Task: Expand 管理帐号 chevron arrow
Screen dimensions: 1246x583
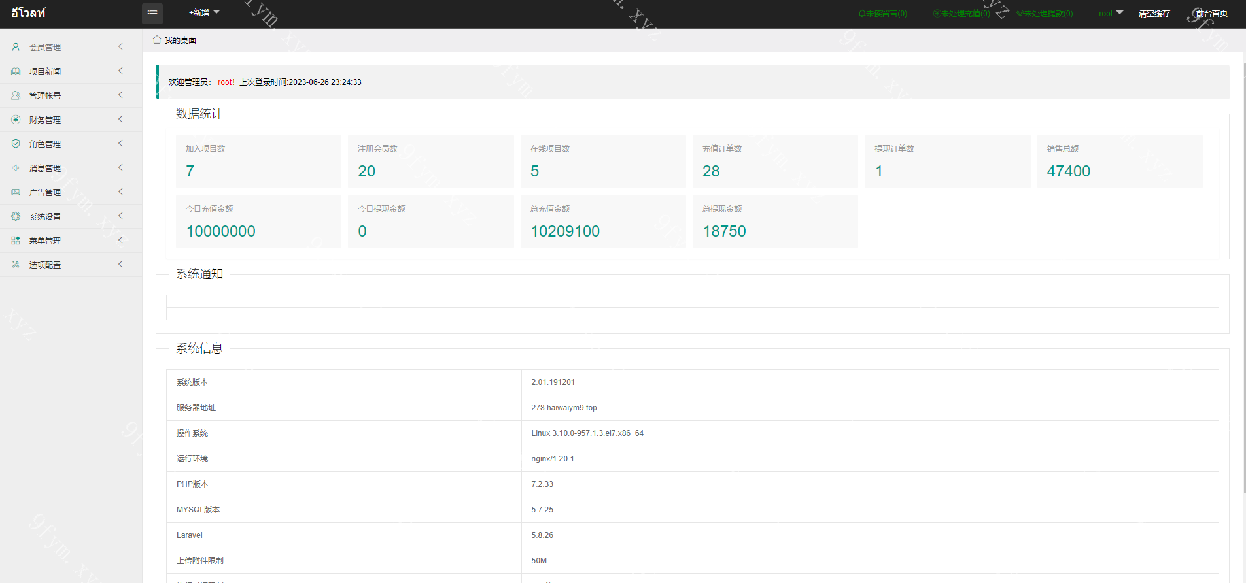Action: 120,95
